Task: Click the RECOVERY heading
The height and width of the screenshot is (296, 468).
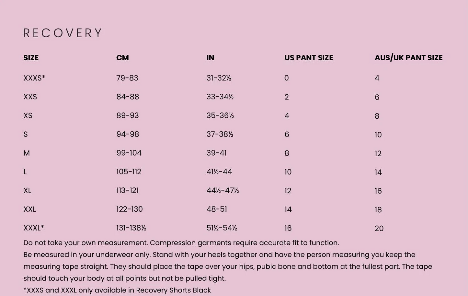Action: [63, 33]
